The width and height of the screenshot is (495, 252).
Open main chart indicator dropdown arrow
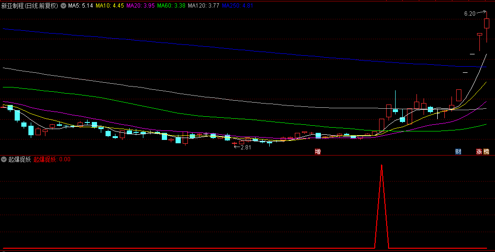63,5
